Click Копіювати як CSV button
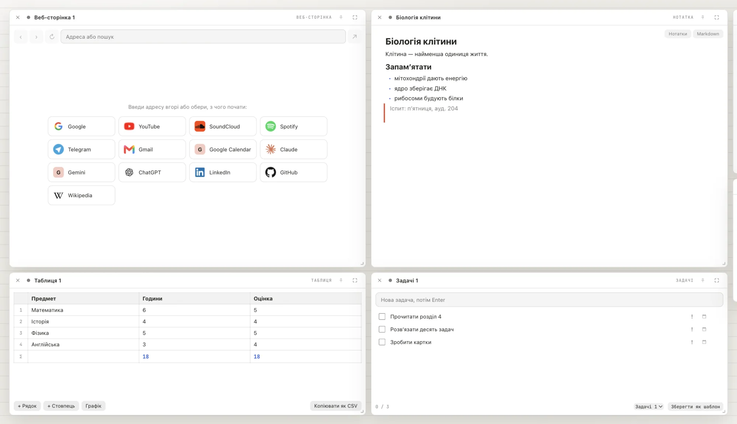Screen dimensions: 737x424 pyautogui.click(x=335, y=406)
